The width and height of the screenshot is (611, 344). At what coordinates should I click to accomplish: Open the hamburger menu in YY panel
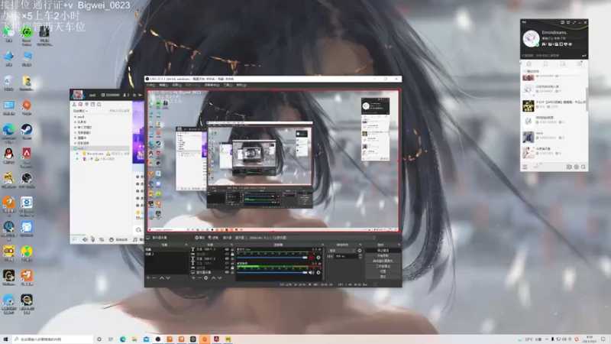pyautogui.click(x=525, y=167)
